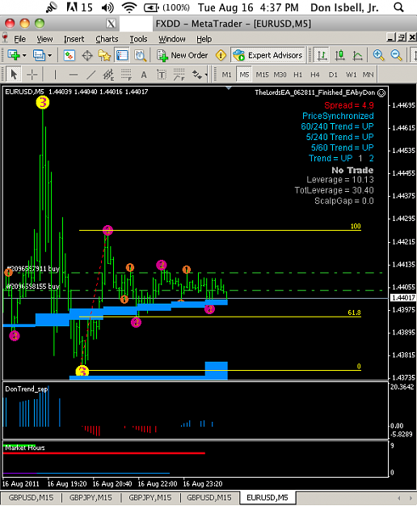Select the EURUSD,M5 chart tab
The image size is (417, 506).
(x=267, y=497)
